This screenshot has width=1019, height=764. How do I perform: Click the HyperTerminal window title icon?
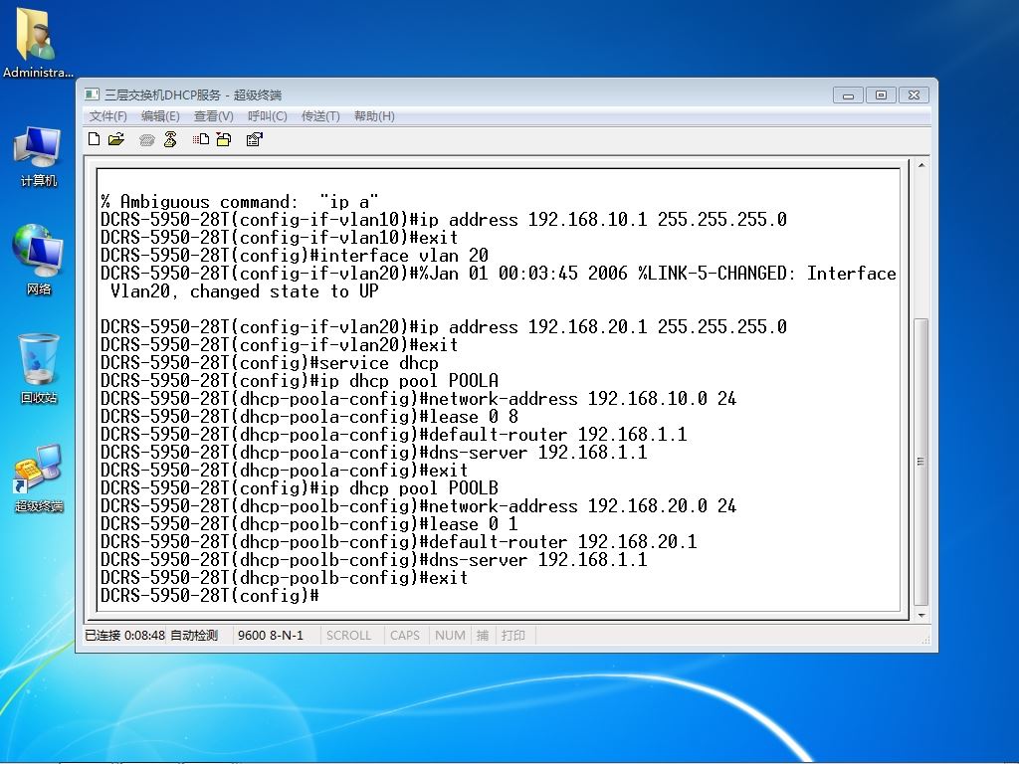[x=93, y=95]
